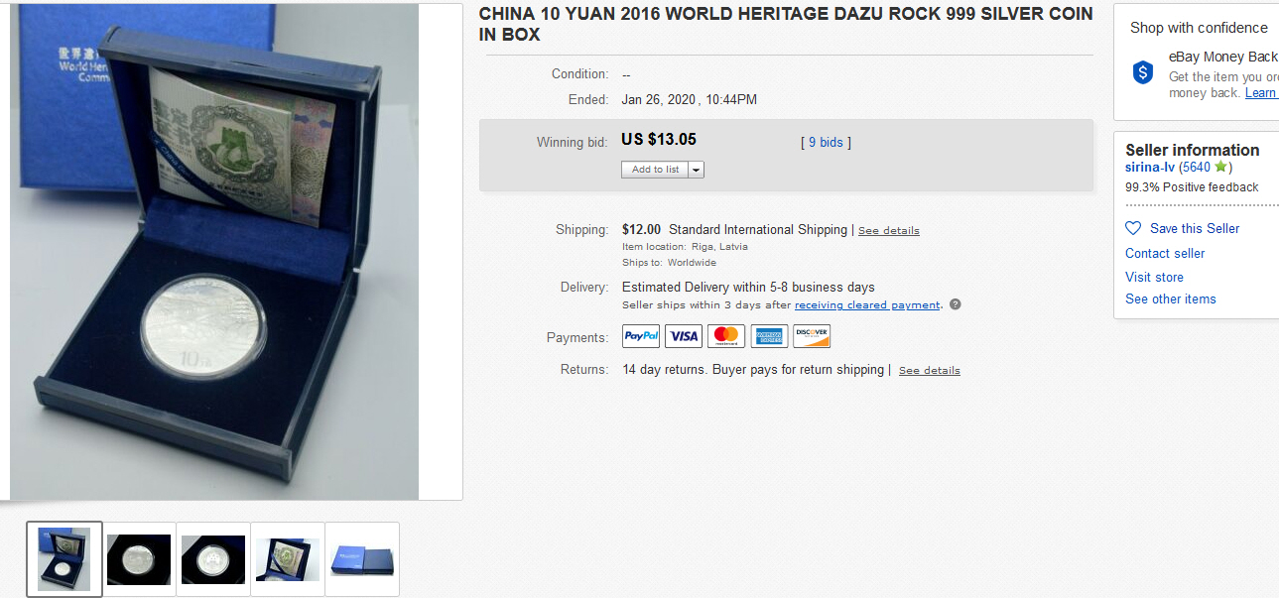Click the American Express icon
The width and height of the screenshot is (1279, 598).
click(x=769, y=336)
